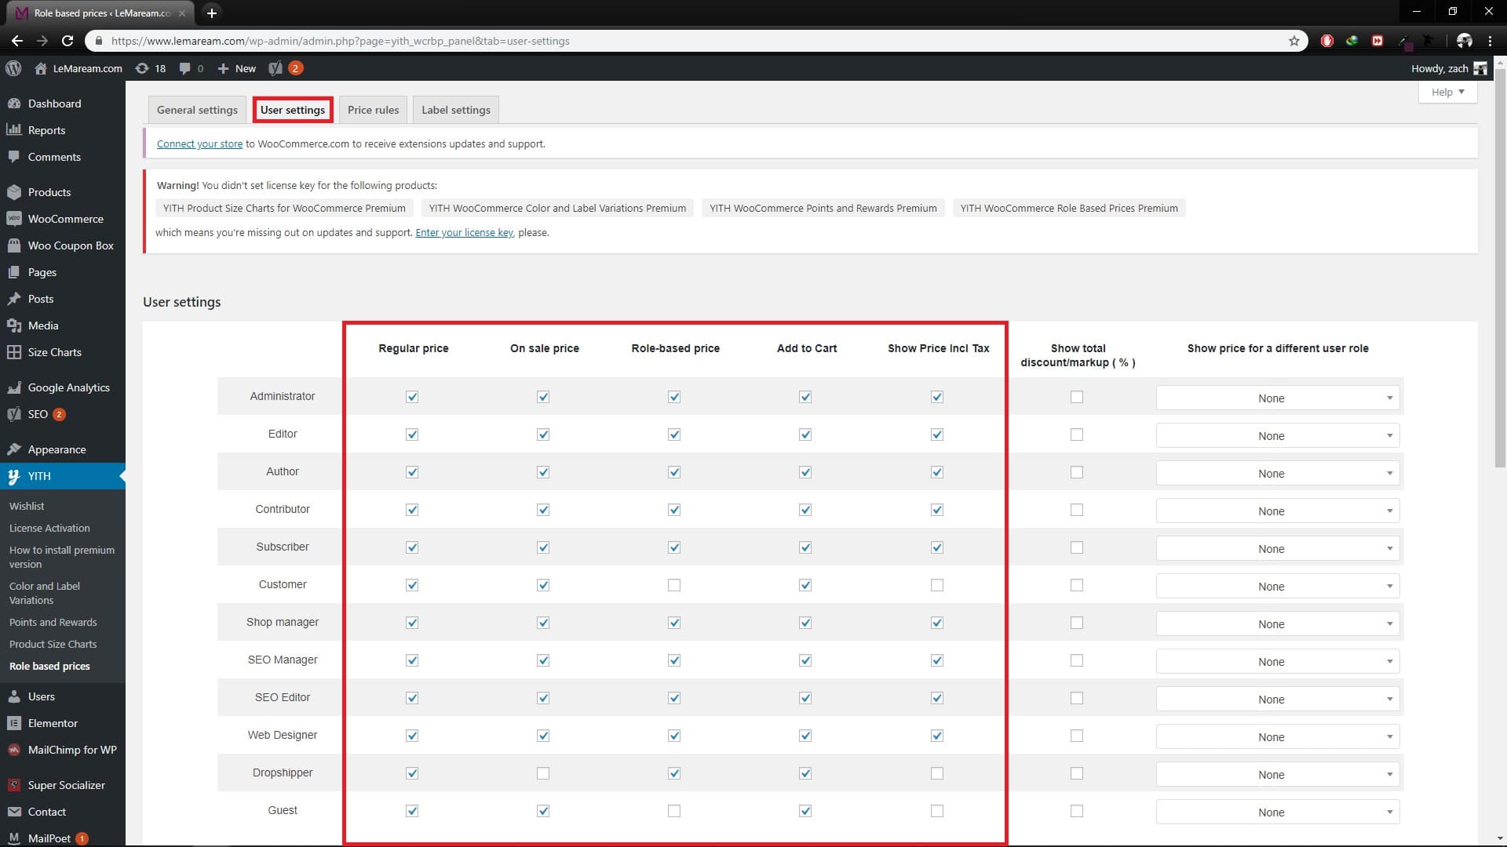Open the LeMaream.com site home link
The height and width of the screenshot is (847, 1507).
click(78, 68)
